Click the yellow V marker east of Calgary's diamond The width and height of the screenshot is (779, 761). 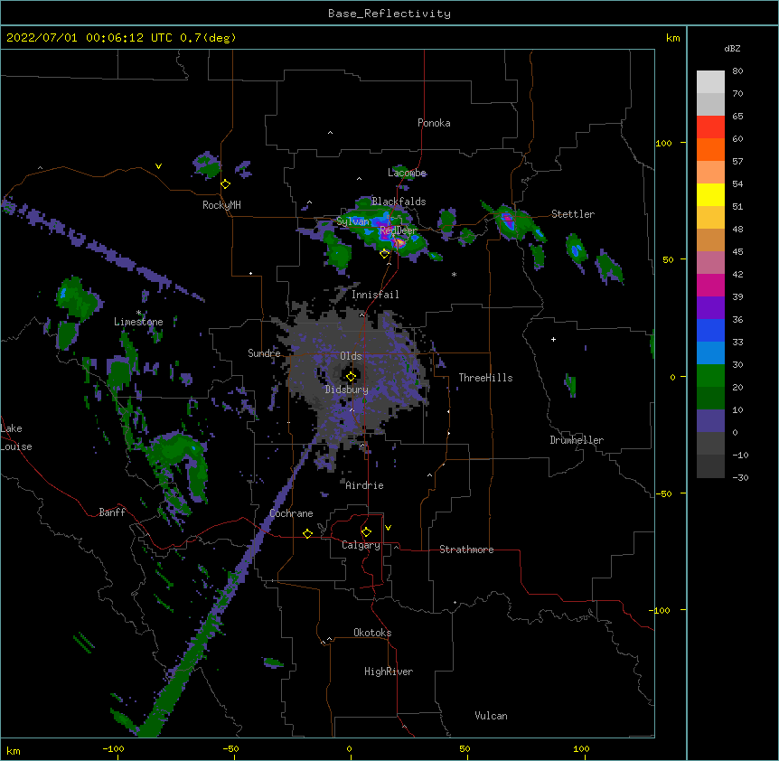click(388, 528)
